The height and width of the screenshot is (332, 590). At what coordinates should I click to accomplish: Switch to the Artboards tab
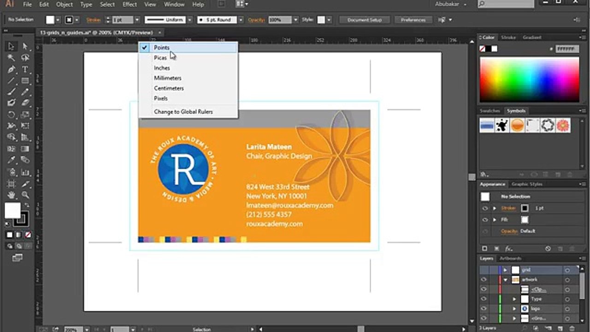tap(511, 258)
